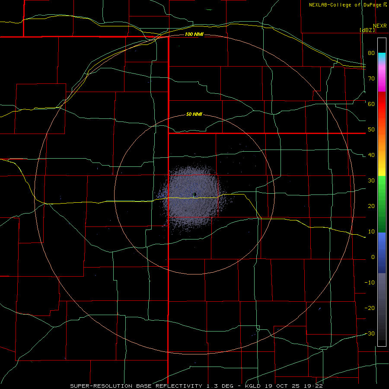Click the 40 dBZ scale label
The height and width of the screenshot is (389, 389).
(x=371, y=155)
